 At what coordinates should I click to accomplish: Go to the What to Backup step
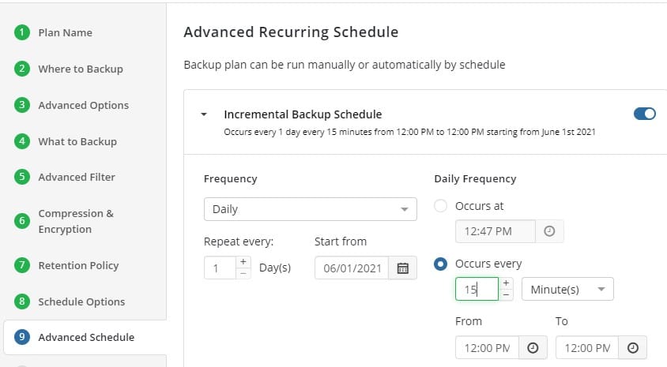(77, 141)
